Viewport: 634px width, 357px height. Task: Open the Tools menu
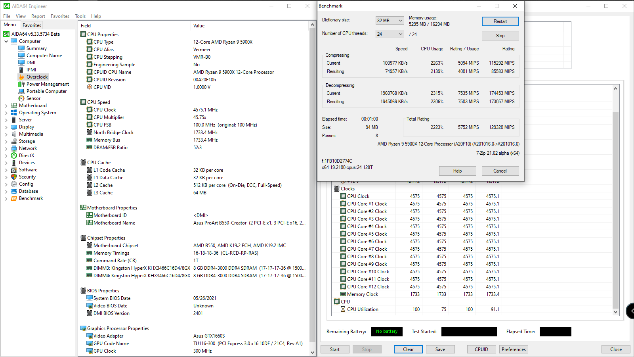tap(80, 16)
